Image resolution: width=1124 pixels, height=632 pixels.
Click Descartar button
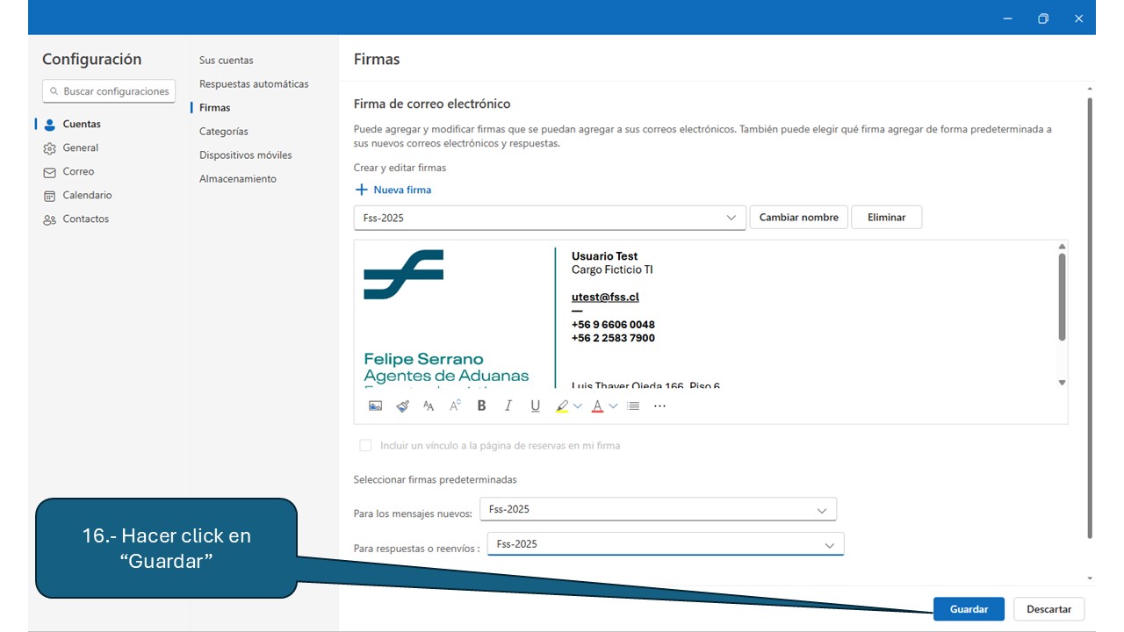click(x=1049, y=609)
